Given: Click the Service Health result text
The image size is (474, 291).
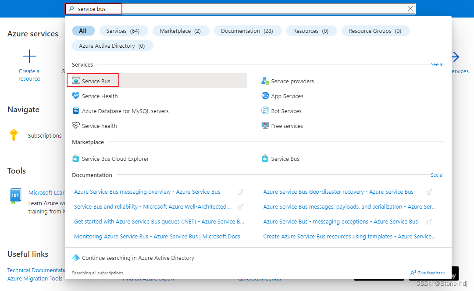Looking at the screenshot, I should tap(100, 96).
